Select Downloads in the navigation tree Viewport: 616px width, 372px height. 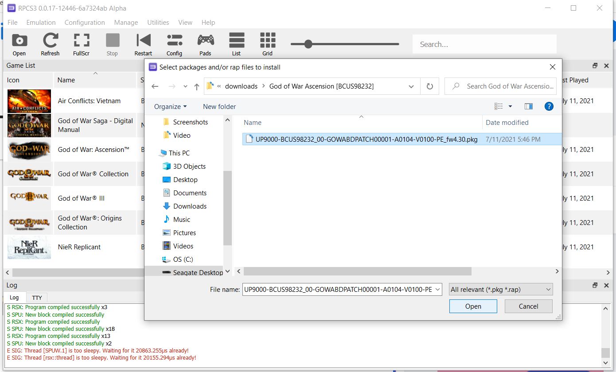[190, 206]
